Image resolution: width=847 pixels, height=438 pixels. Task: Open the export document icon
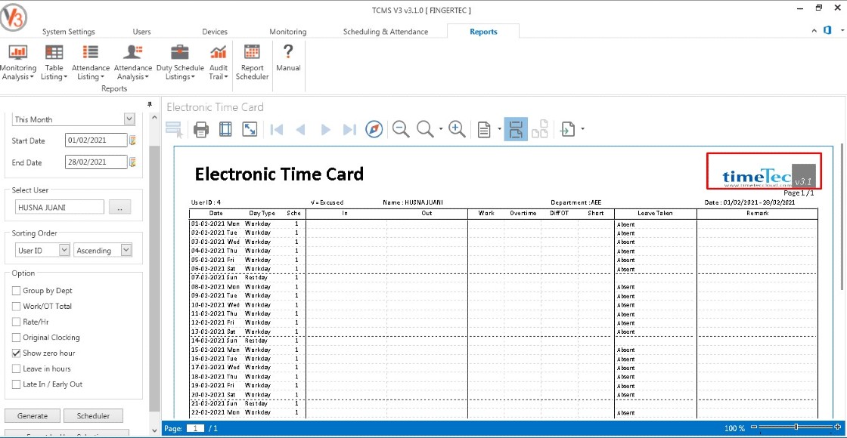click(x=567, y=129)
